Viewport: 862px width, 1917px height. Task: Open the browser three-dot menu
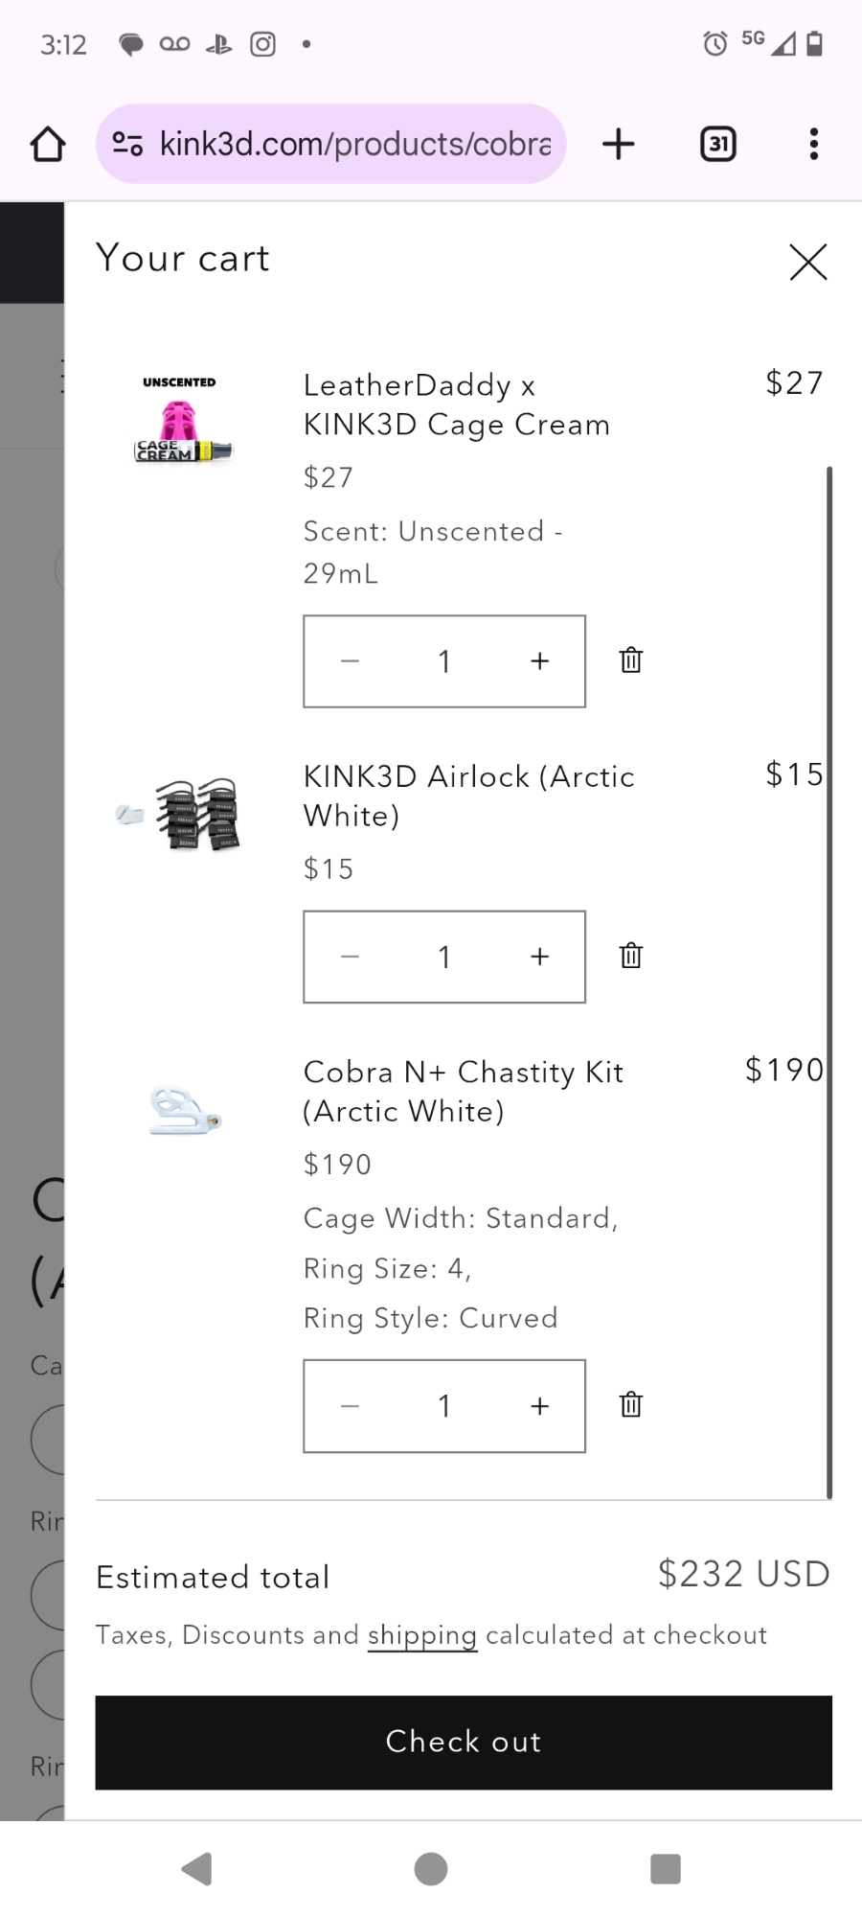813,144
